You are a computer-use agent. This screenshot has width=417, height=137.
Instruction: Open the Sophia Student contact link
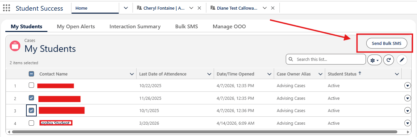tap(55, 123)
